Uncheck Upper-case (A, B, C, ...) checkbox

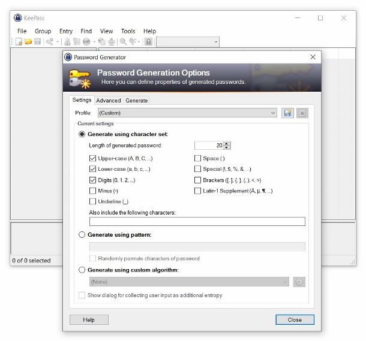(92, 158)
